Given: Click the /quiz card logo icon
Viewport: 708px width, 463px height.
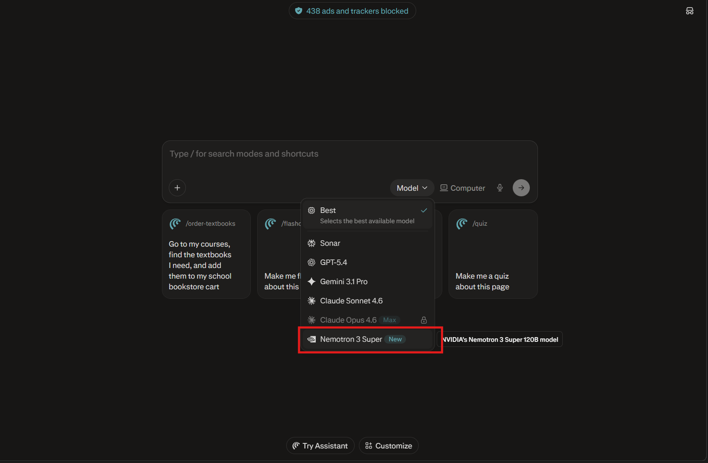Looking at the screenshot, I should 462,224.
